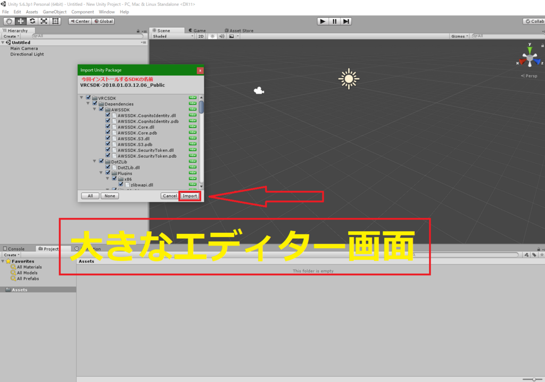Toggle the Hierarchy panel lock icon
Image resolution: width=545 pixels, height=382 pixels.
(138, 31)
